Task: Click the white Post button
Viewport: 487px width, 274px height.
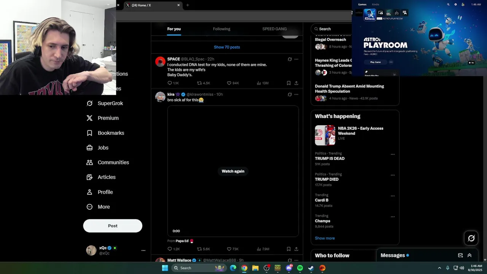Action: [113, 226]
